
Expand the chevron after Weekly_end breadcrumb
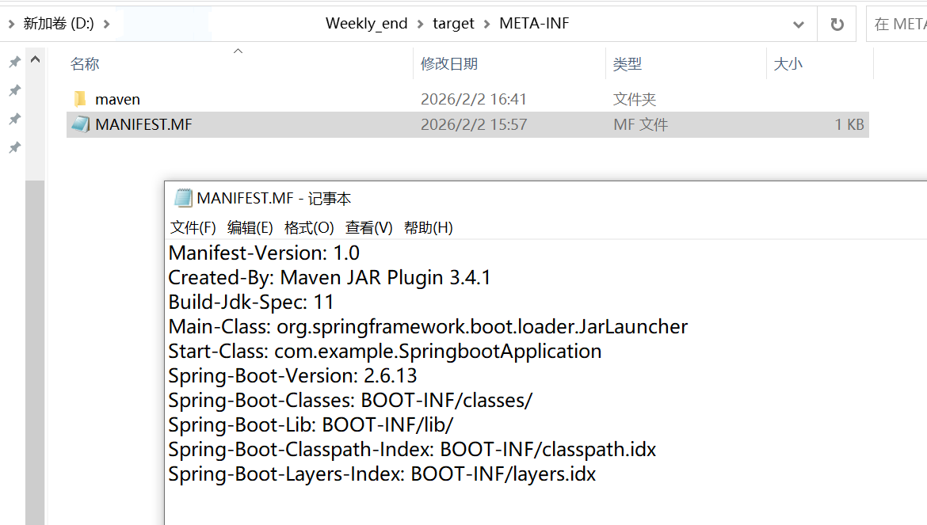pyautogui.click(x=421, y=25)
